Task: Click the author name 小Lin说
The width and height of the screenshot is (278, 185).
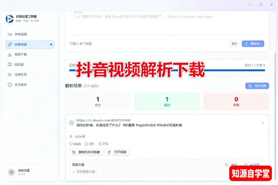Action: (x=80, y=136)
